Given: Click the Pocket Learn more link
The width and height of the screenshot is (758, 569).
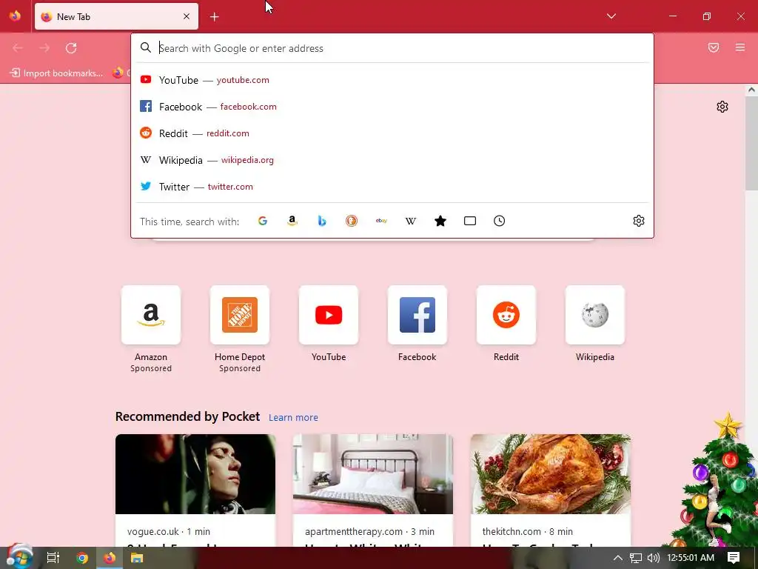Looking at the screenshot, I should point(293,418).
